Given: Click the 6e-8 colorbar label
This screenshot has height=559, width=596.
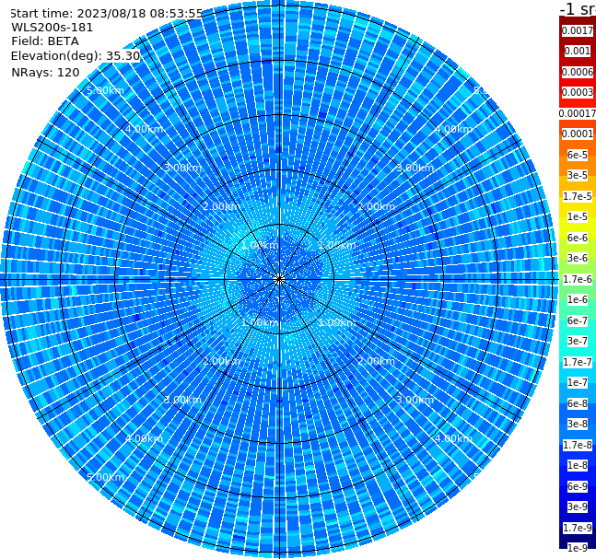Looking at the screenshot, I should tap(578, 403).
